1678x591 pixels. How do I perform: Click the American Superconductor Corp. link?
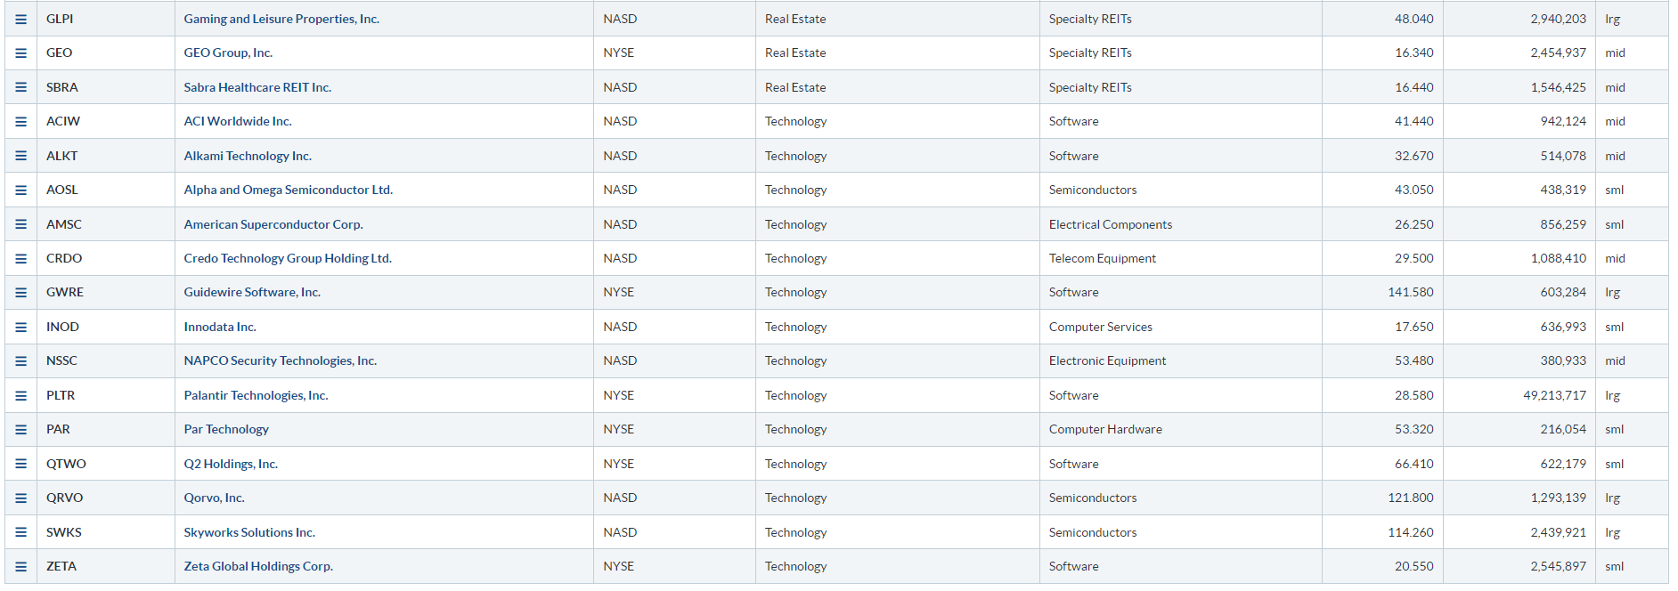coord(273,224)
